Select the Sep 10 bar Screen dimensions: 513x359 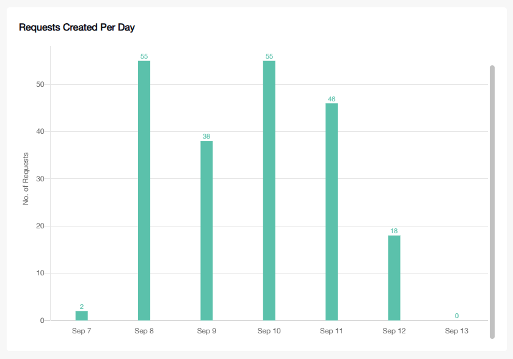(x=269, y=190)
